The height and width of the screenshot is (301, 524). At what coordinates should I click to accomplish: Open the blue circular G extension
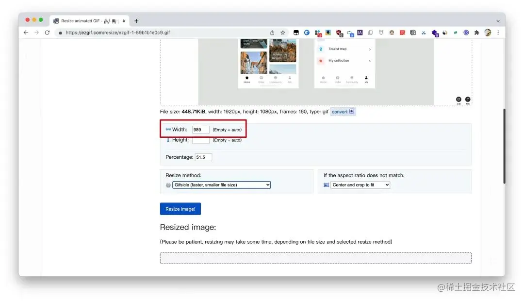(307, 33)
